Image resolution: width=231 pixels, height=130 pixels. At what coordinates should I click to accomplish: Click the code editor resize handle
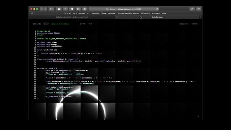point(198,116)
